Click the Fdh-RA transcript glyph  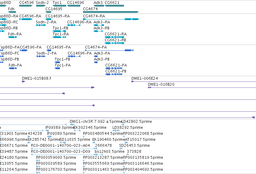click(x=12, y=37)
